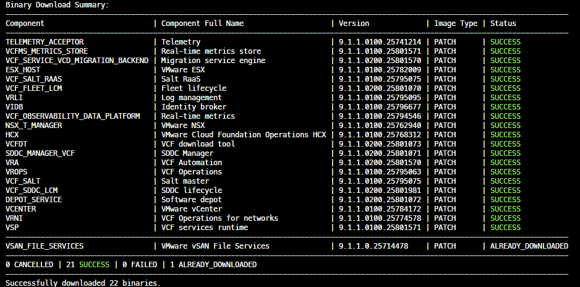Click the VIDB component name
Image resolution: width=580 pixels, height=287 pixels.
pyautogui.click(x=14, y=107)
